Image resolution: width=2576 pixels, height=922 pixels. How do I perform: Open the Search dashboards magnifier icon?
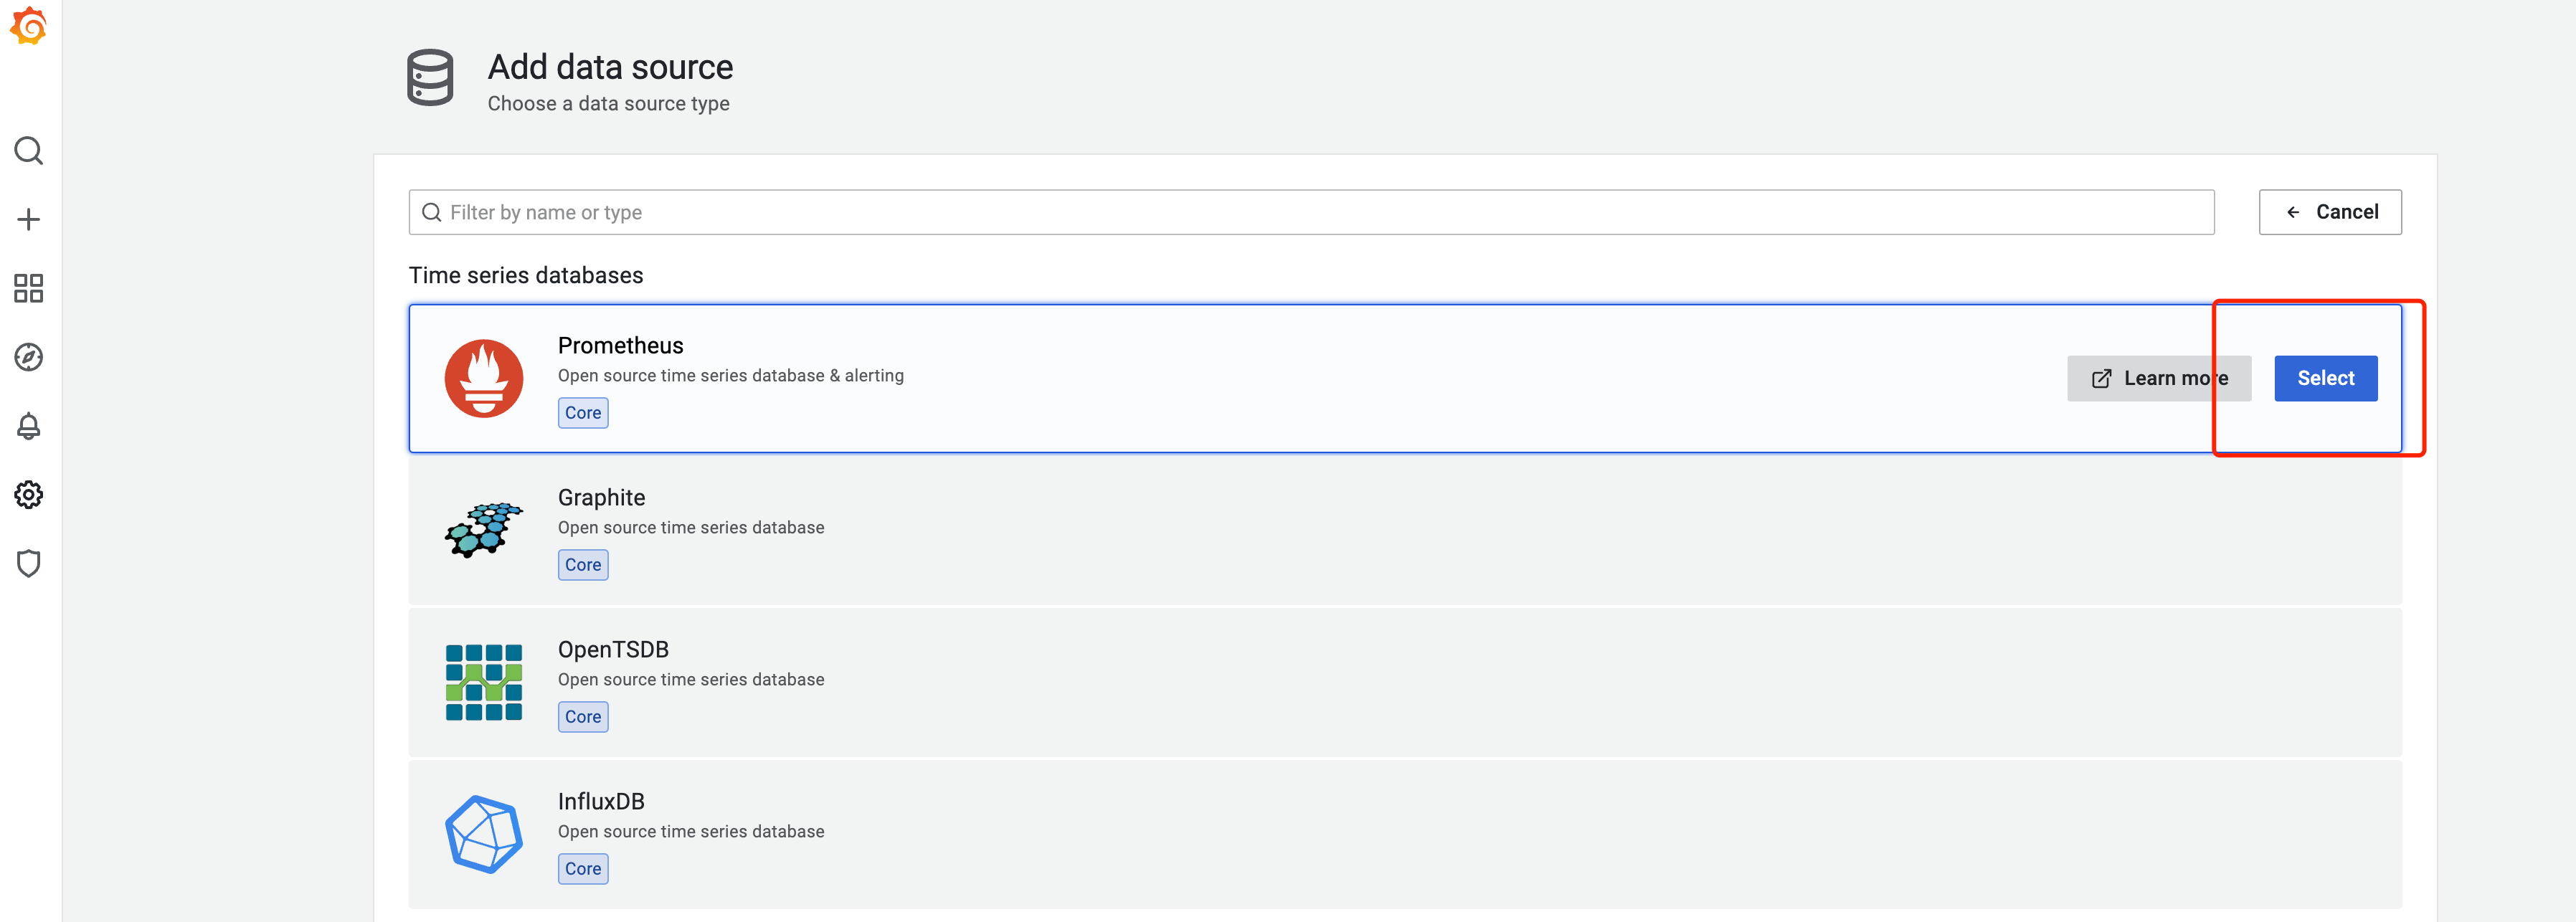click(29, 151)
